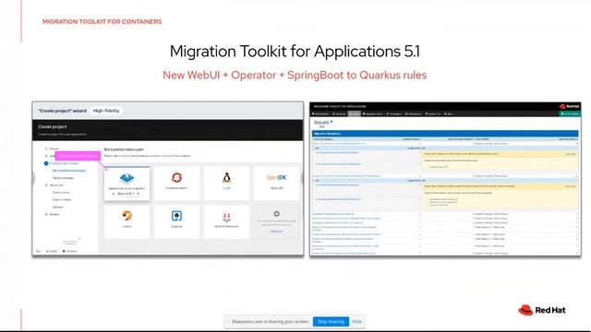The height and width of the screenshot is (332, 591).
Task: Open the Options wizard sub-step
Action: [x=57, y=207]
